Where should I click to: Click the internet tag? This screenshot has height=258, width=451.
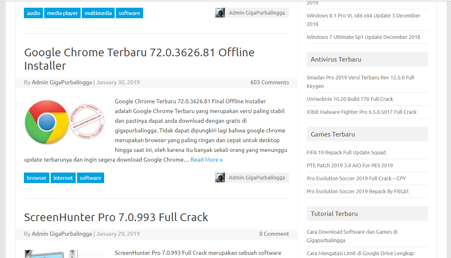click(x=63, y=178)
